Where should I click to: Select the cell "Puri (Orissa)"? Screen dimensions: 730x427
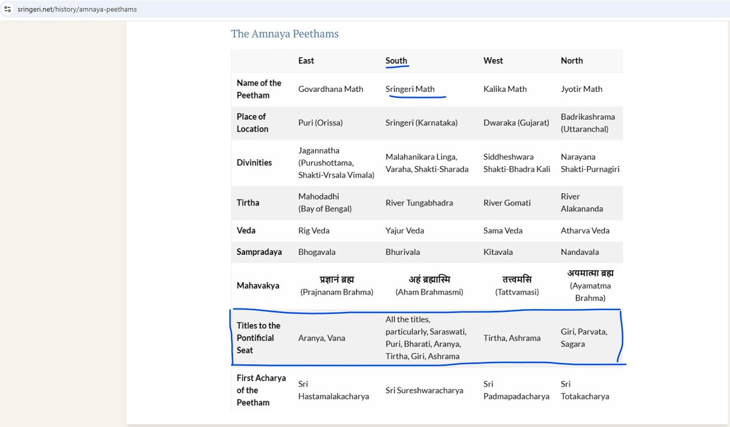click(321, 123)
